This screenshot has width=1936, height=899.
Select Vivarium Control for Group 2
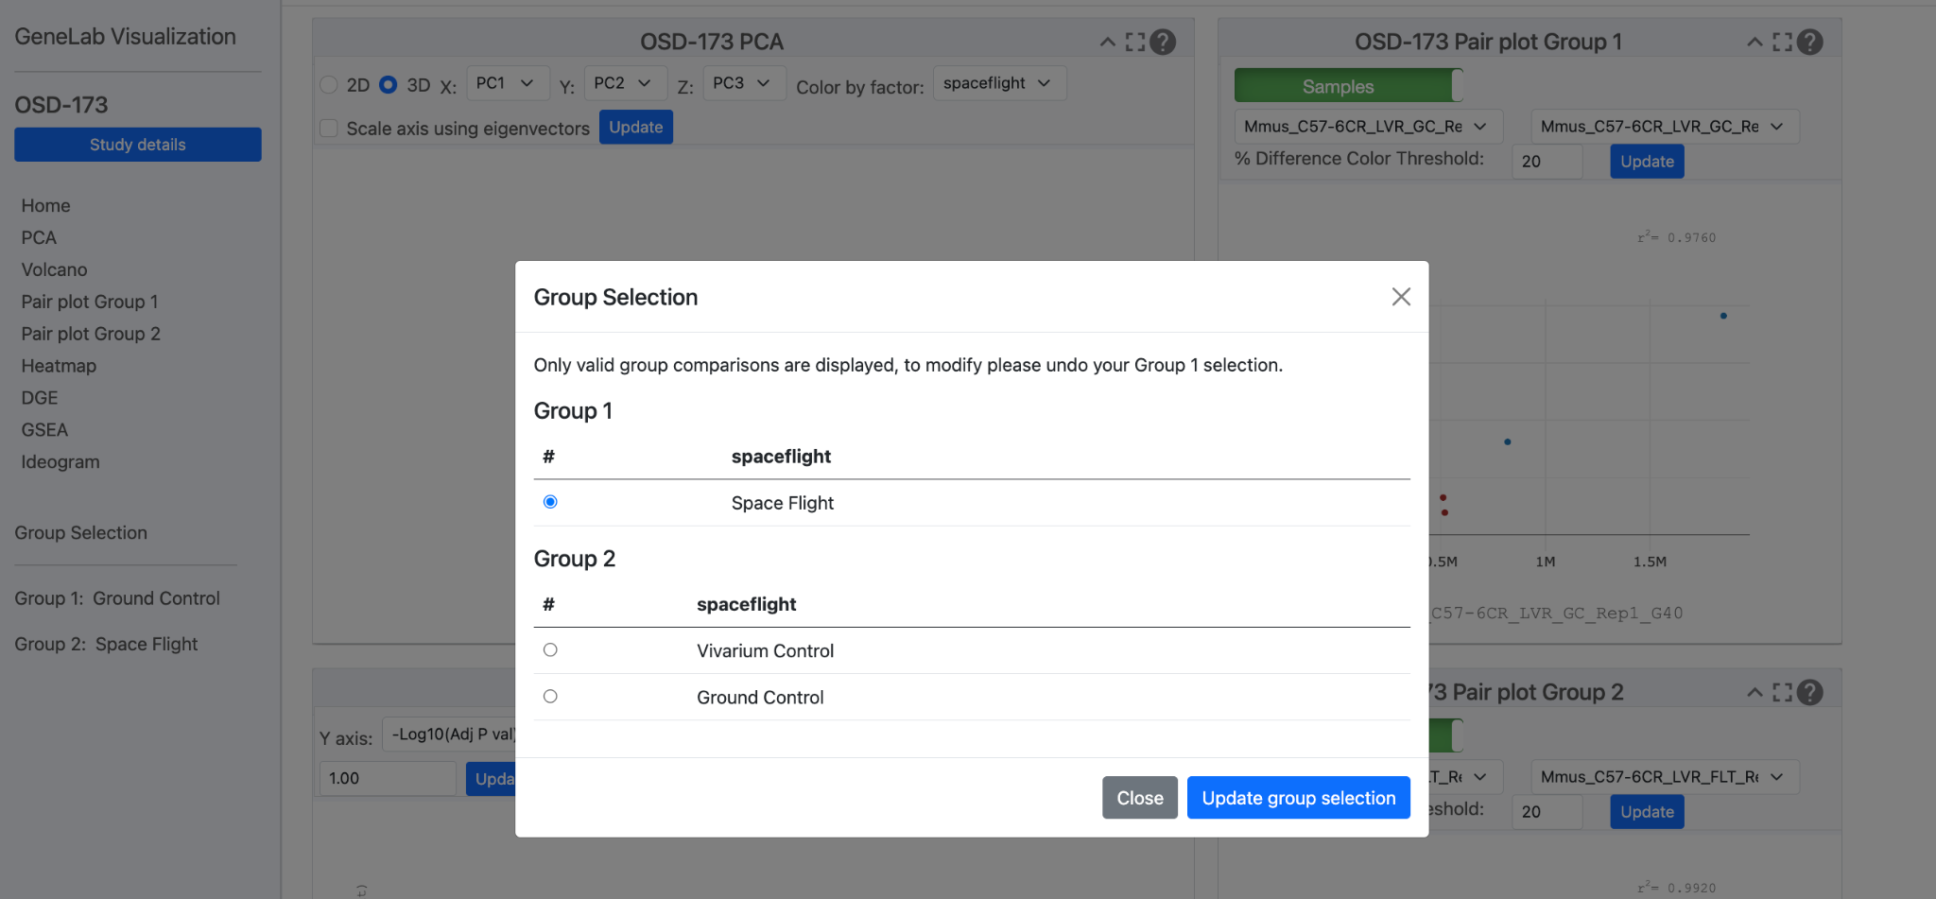550,649
